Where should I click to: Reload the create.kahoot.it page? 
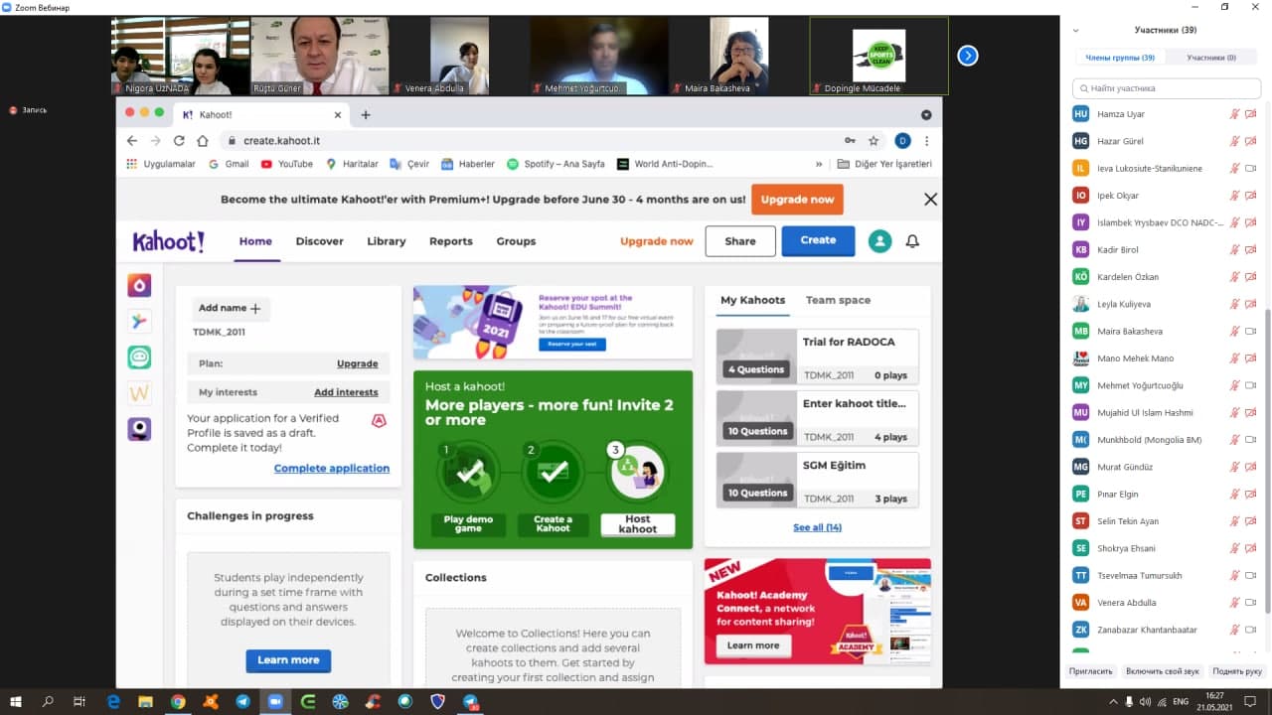(179, 141)
